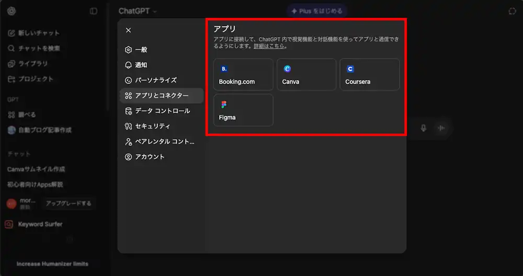Click the ChatGPT logo in sidebar

tap(12, 11)
